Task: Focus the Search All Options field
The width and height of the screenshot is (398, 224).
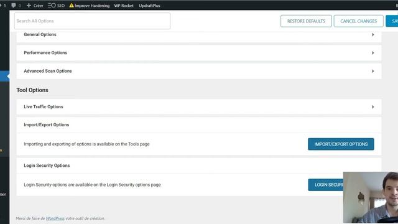Action: (x=92, y=21)
